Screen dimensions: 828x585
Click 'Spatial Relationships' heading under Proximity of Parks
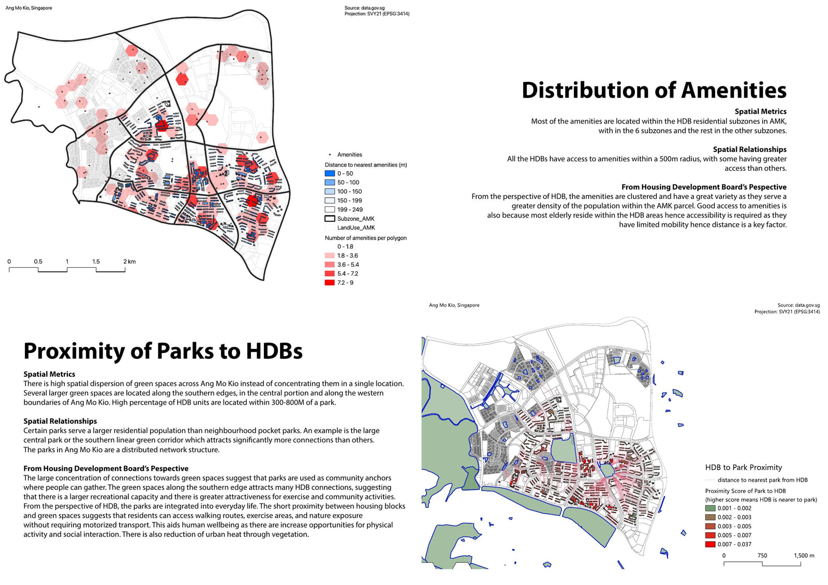point(60,421)
